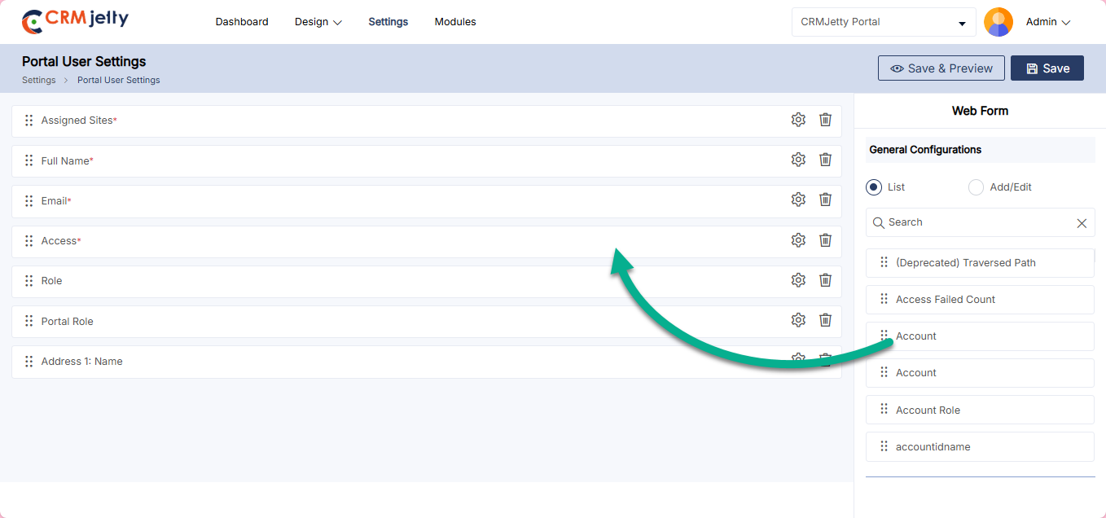
Task: Clear search with the X icon
Action: click(1082, 223)
